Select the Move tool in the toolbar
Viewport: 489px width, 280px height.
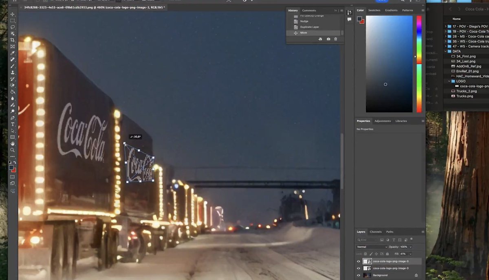(13, 14)
